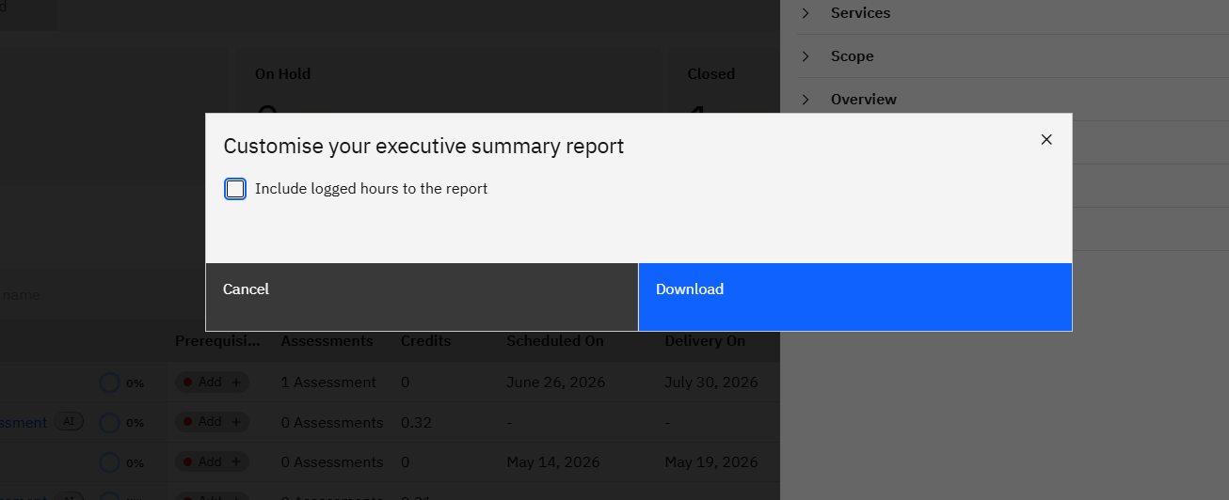Expand the Scope section
Screen dimensions: 1229x500
tap(1014, 56)
